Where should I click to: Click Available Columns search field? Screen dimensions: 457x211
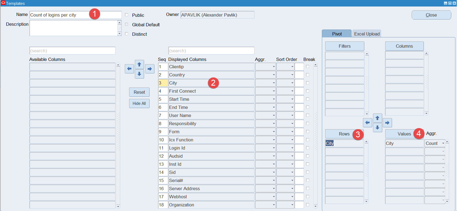point(72,51)
